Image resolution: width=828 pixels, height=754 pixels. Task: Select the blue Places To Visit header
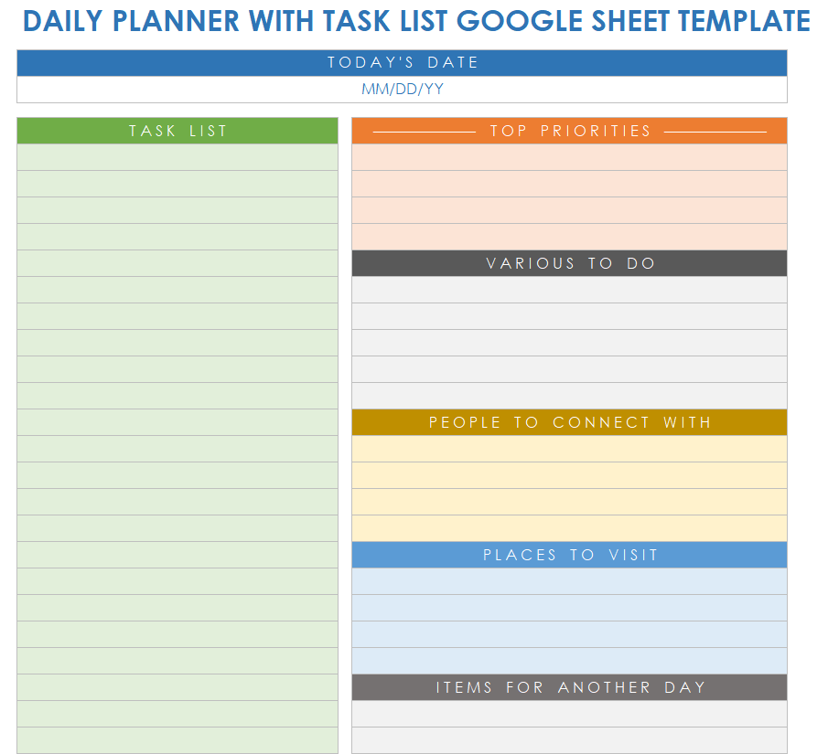(x=569, y=555)
